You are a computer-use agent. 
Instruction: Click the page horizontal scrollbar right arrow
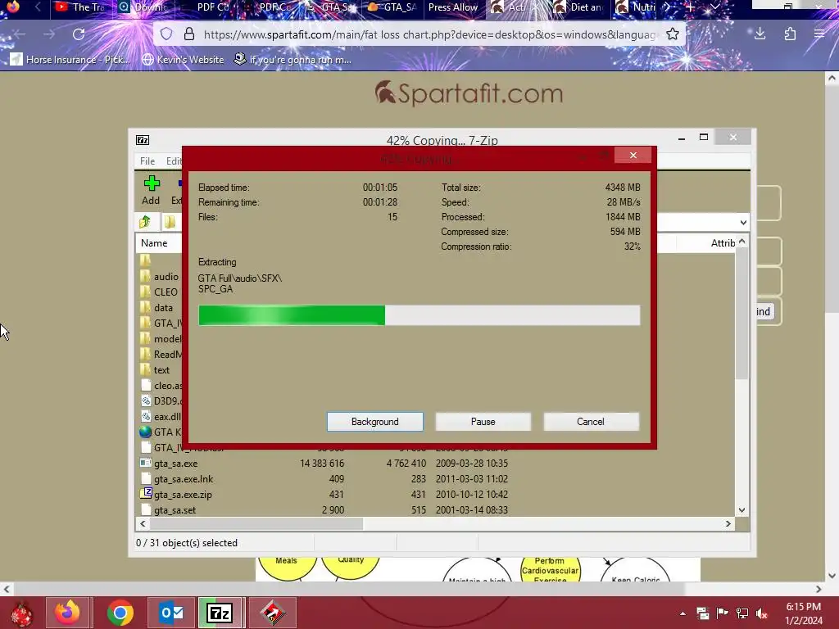click(819, 589)
